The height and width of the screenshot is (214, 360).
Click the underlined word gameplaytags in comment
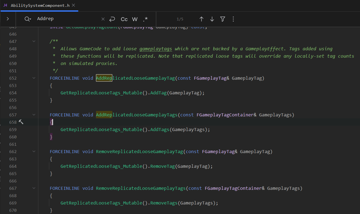pos(156,49)
